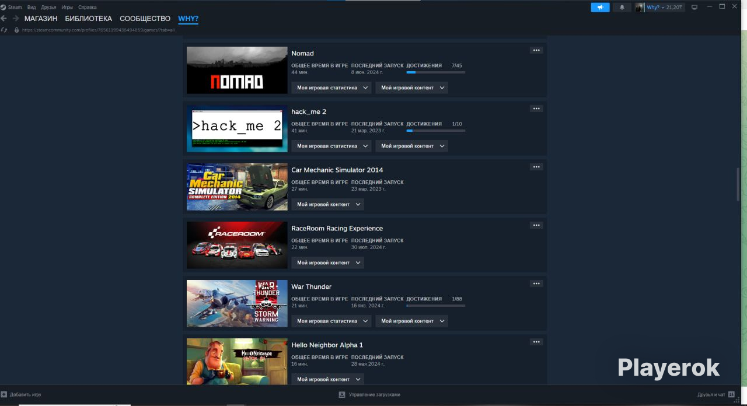Open the Игры menu
The width and height of the screenshot is (747, 406).
(67, 7)
